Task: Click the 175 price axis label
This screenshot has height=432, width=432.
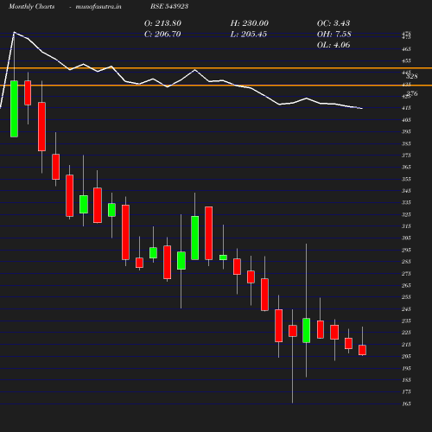Action: tap(406, 391)
